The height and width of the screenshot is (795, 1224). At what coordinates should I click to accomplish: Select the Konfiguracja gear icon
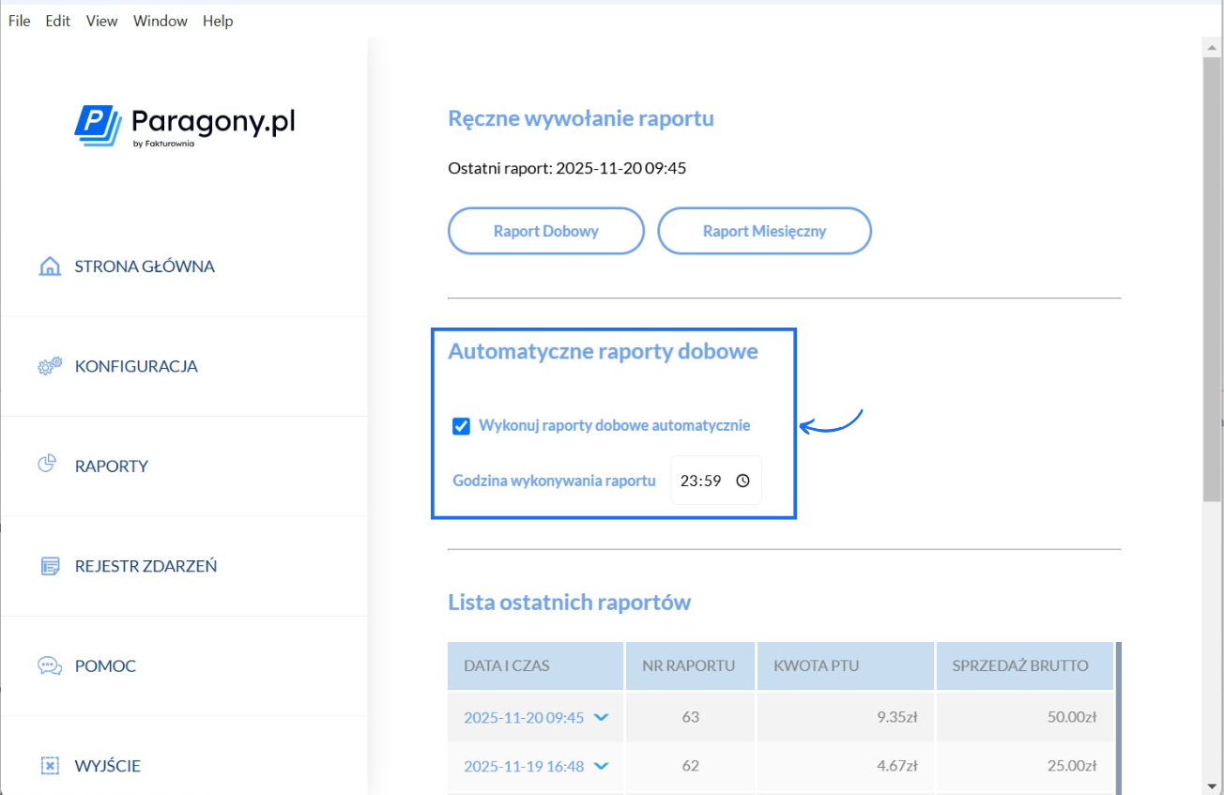[49, 366]
